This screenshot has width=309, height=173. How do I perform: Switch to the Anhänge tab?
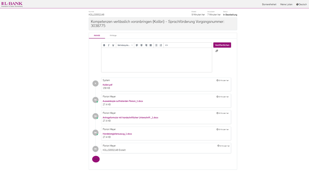pos(113,35)
